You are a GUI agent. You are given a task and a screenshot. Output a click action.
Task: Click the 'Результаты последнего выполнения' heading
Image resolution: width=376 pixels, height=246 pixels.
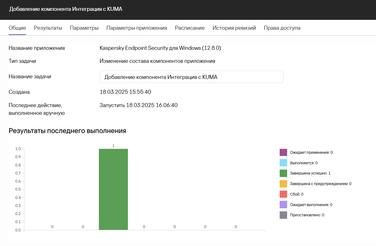pos(68,131)
